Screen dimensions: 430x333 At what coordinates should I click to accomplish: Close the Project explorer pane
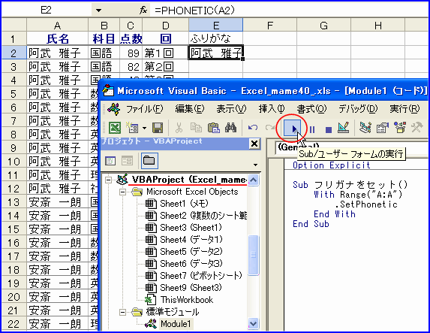254,144
